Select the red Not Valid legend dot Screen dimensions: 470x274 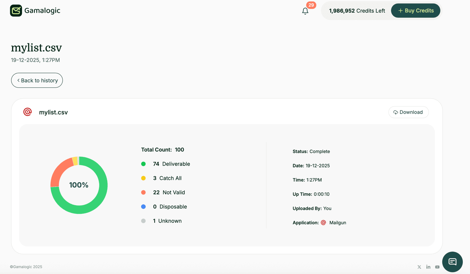point(143,192)
